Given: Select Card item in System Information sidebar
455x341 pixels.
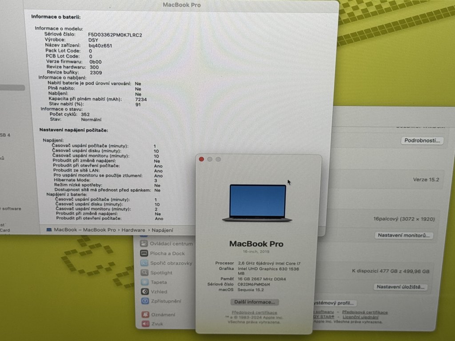Looking at the screenshot, I should 5,230.
